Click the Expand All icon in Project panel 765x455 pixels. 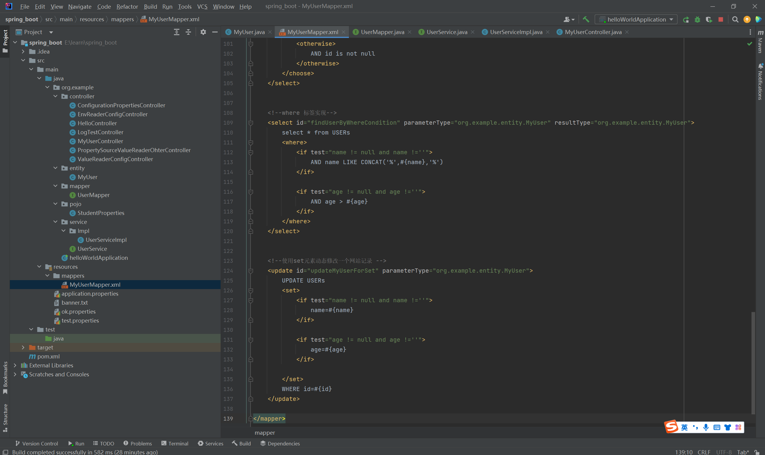[177, 32]
